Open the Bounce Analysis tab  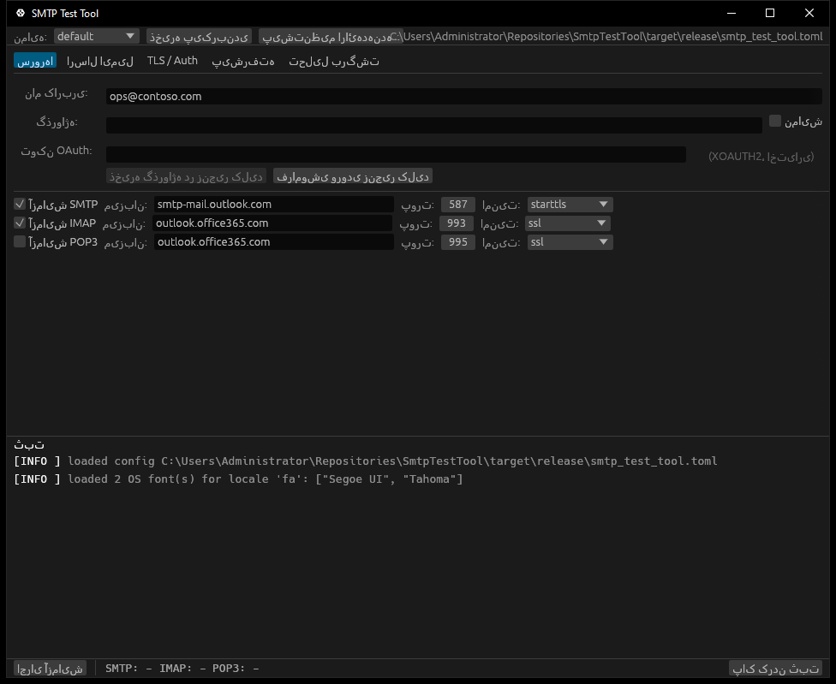[334, 61]
